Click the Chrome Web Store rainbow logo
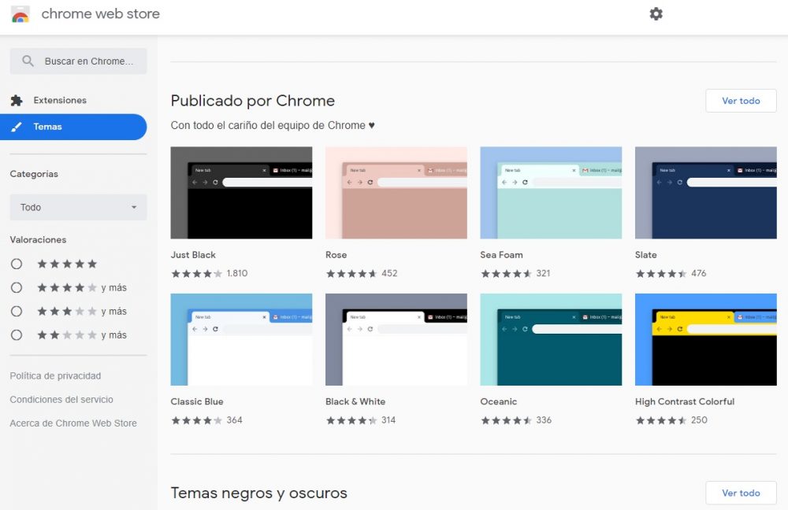The width and height of the screenshot is (788, 510). [x=20, y=14]
